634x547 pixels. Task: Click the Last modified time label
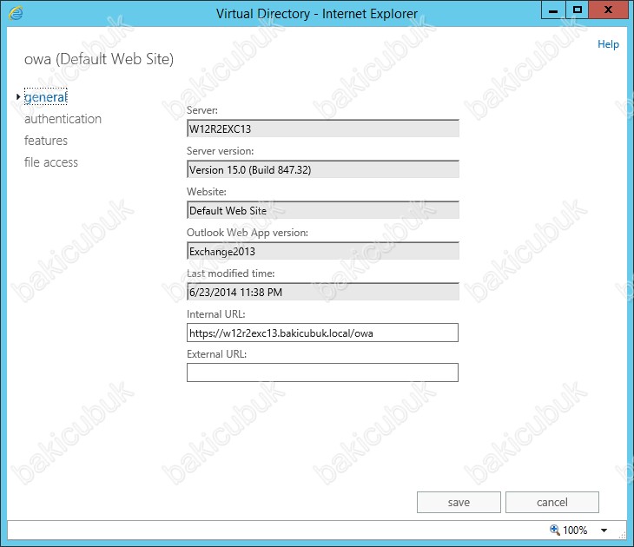tap(231, 273)
